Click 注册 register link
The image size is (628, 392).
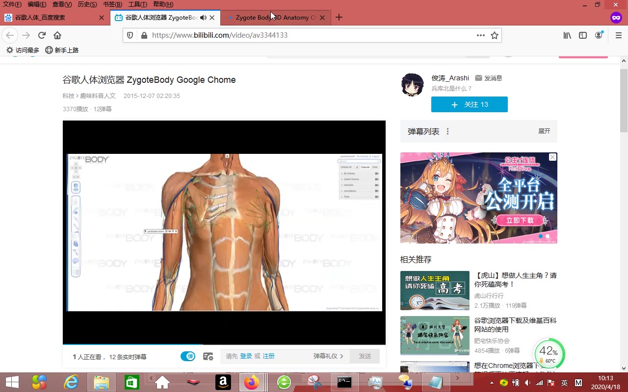268,356
